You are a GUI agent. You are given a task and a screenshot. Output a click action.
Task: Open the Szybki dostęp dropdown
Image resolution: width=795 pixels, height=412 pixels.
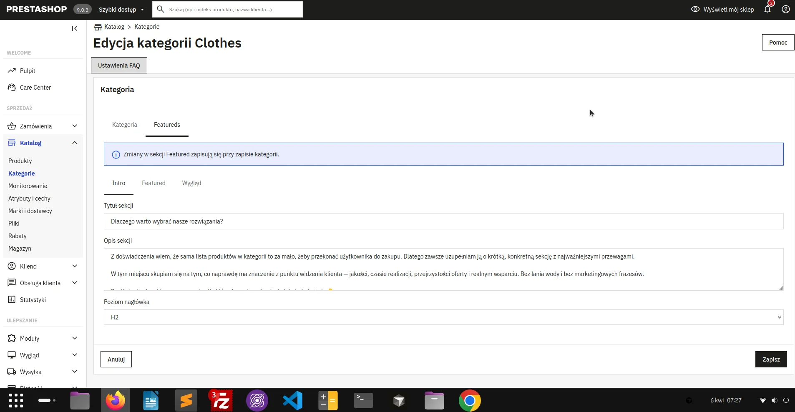click(x=121, y=9)
